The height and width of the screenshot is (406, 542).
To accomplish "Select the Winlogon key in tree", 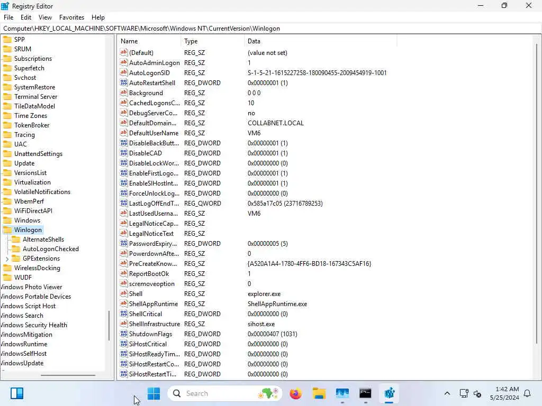I will coord(28,230).
